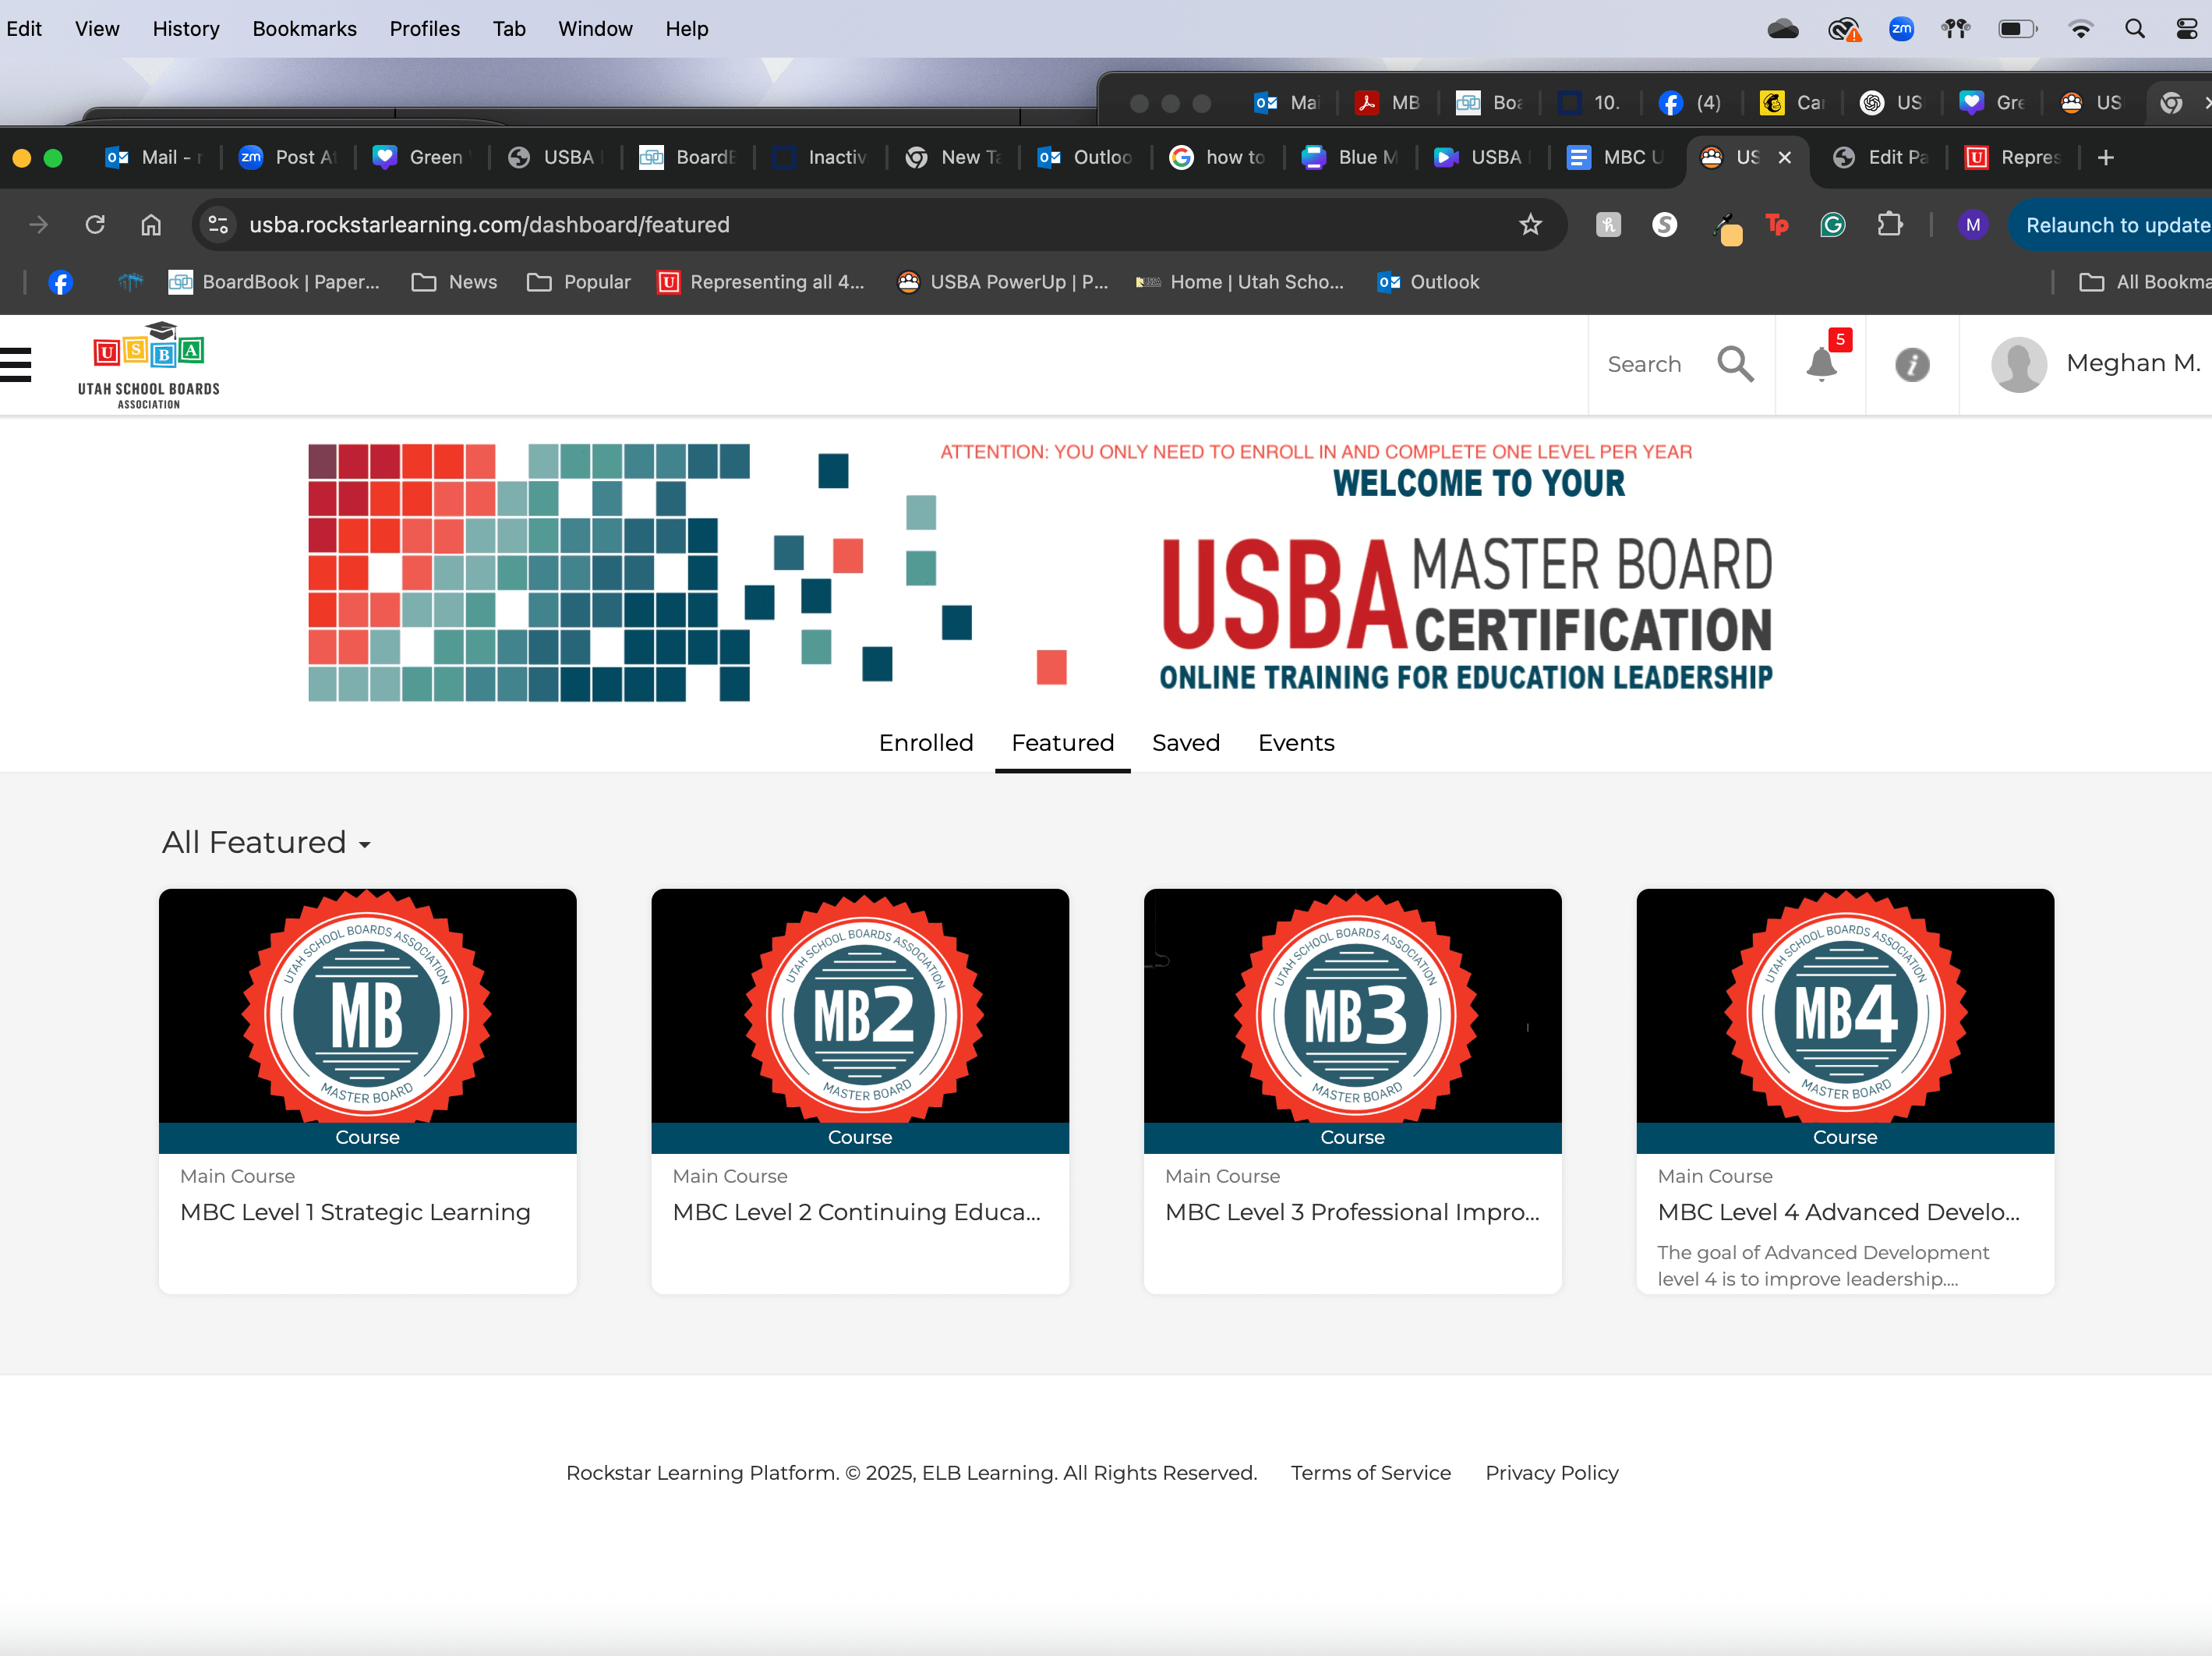This screenshot has height=1656, width=2212.
Task: Click the S extension icon in toolbar
Action: pyautogui.click(x=1664, y=224)
